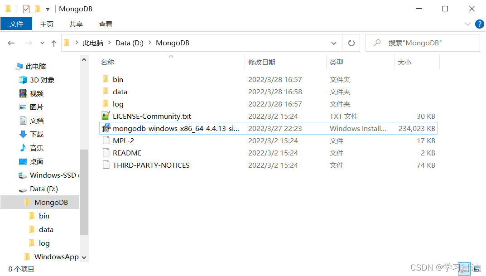
Task: Click the chevron after 此电脑 in address bar
Action: pos(110,43)
